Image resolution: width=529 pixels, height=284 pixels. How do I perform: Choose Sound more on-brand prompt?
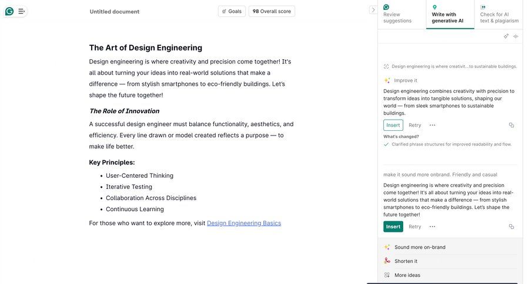pyautogui.click(x=450, y=247)
